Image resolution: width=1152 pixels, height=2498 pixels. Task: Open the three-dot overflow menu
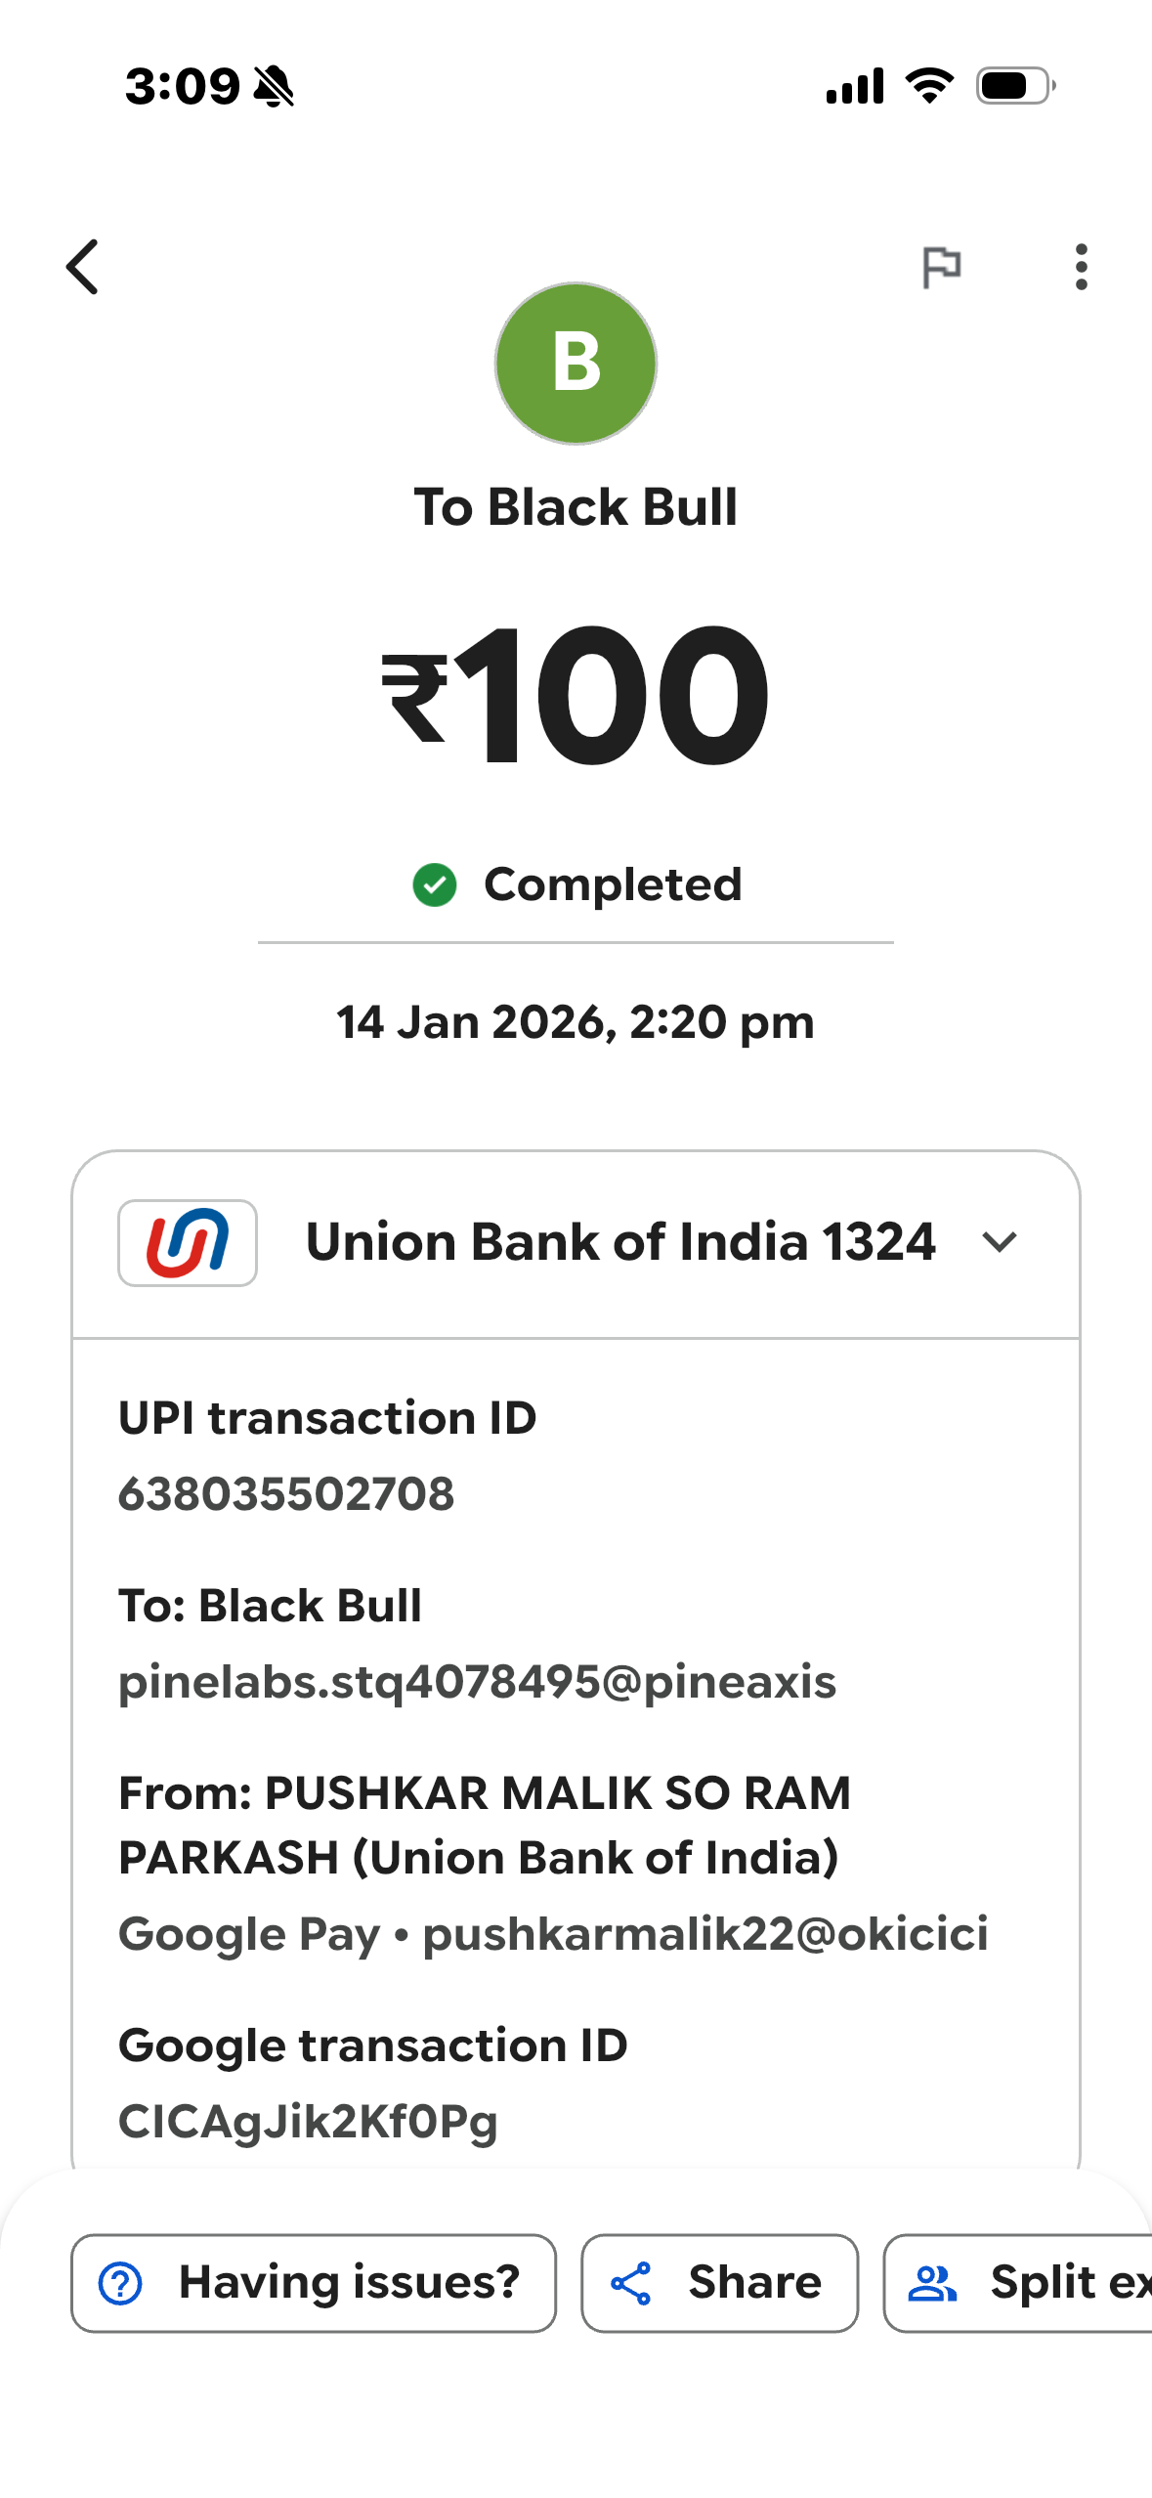pos(1081,267)
